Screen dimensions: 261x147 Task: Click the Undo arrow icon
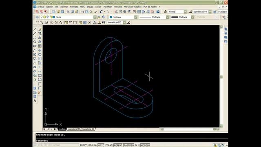[x=101, y=12]
